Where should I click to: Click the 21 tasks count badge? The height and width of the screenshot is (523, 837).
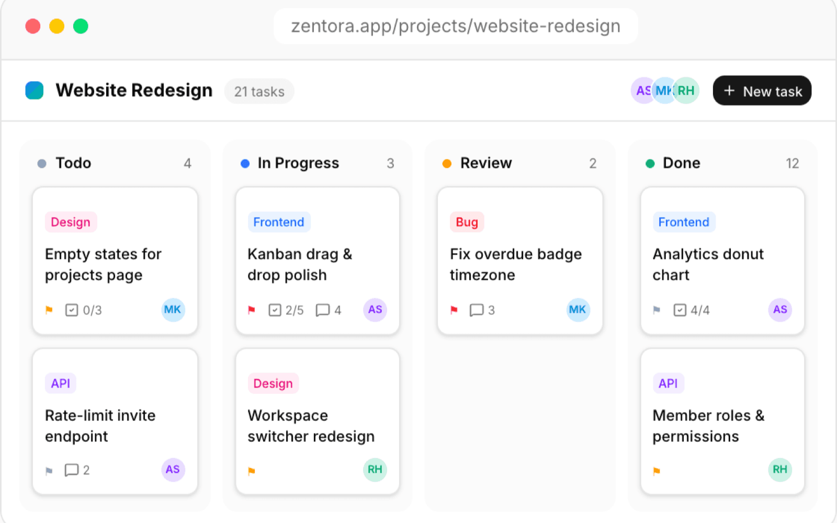tap(259, 92)
